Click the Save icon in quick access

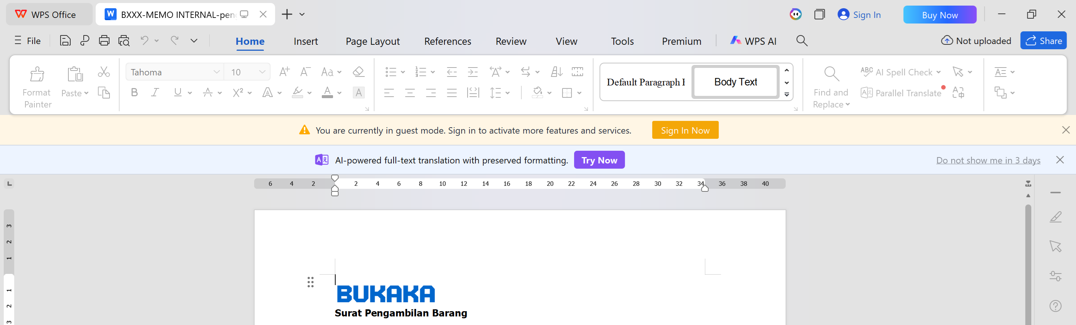[65, 40]
